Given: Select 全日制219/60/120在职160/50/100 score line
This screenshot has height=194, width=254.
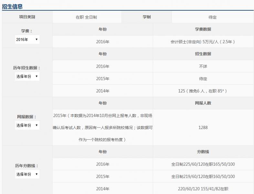Looking at the screenshot, I should [x=203, y=177].
